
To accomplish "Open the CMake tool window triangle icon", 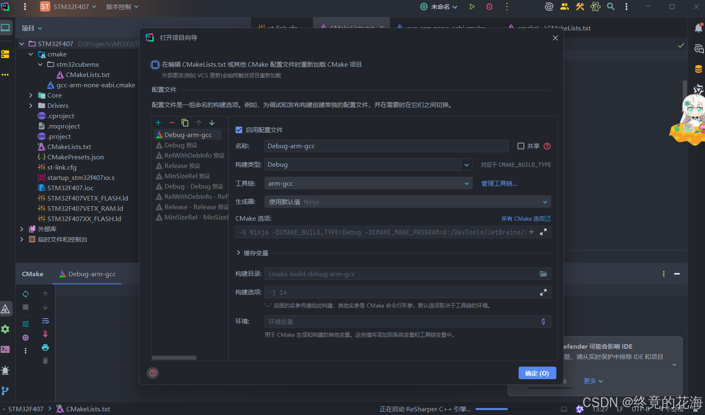I will click(5, 309).
